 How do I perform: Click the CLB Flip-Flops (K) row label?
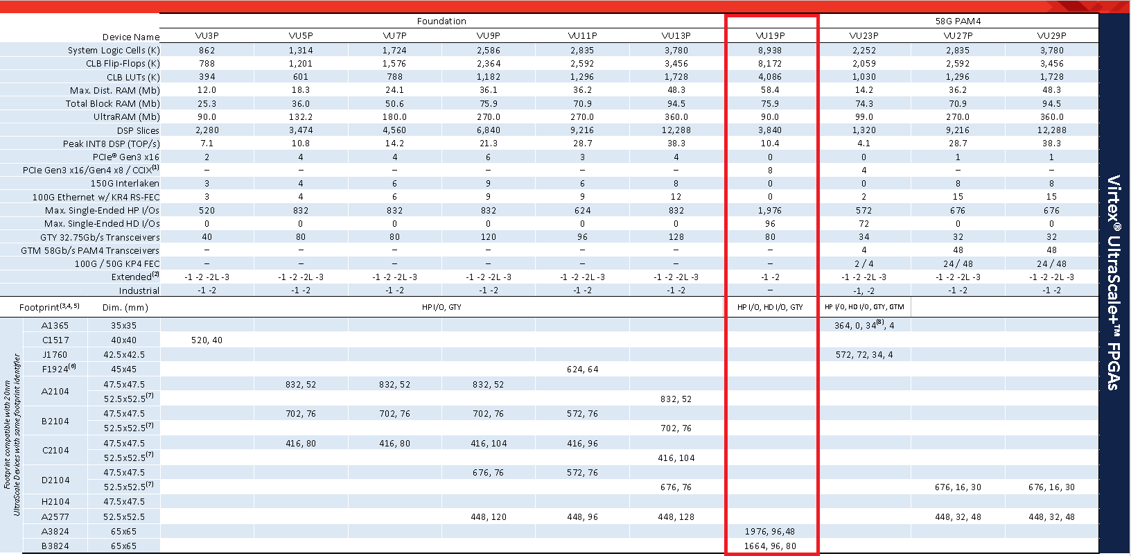point(123,64)
